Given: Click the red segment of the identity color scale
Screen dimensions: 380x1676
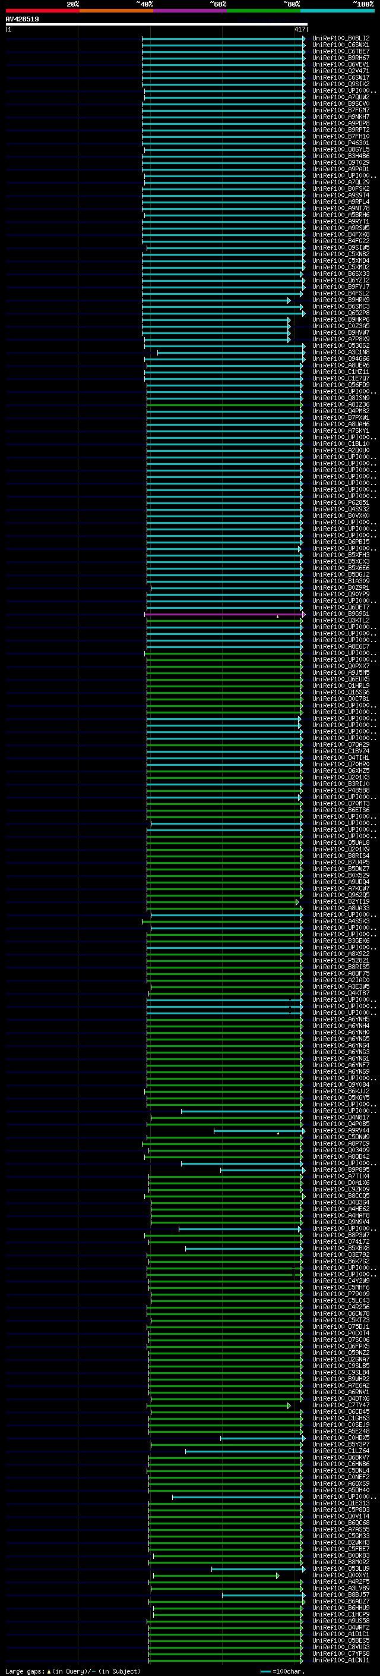Looking at the screenshot, I should (42, 11).
